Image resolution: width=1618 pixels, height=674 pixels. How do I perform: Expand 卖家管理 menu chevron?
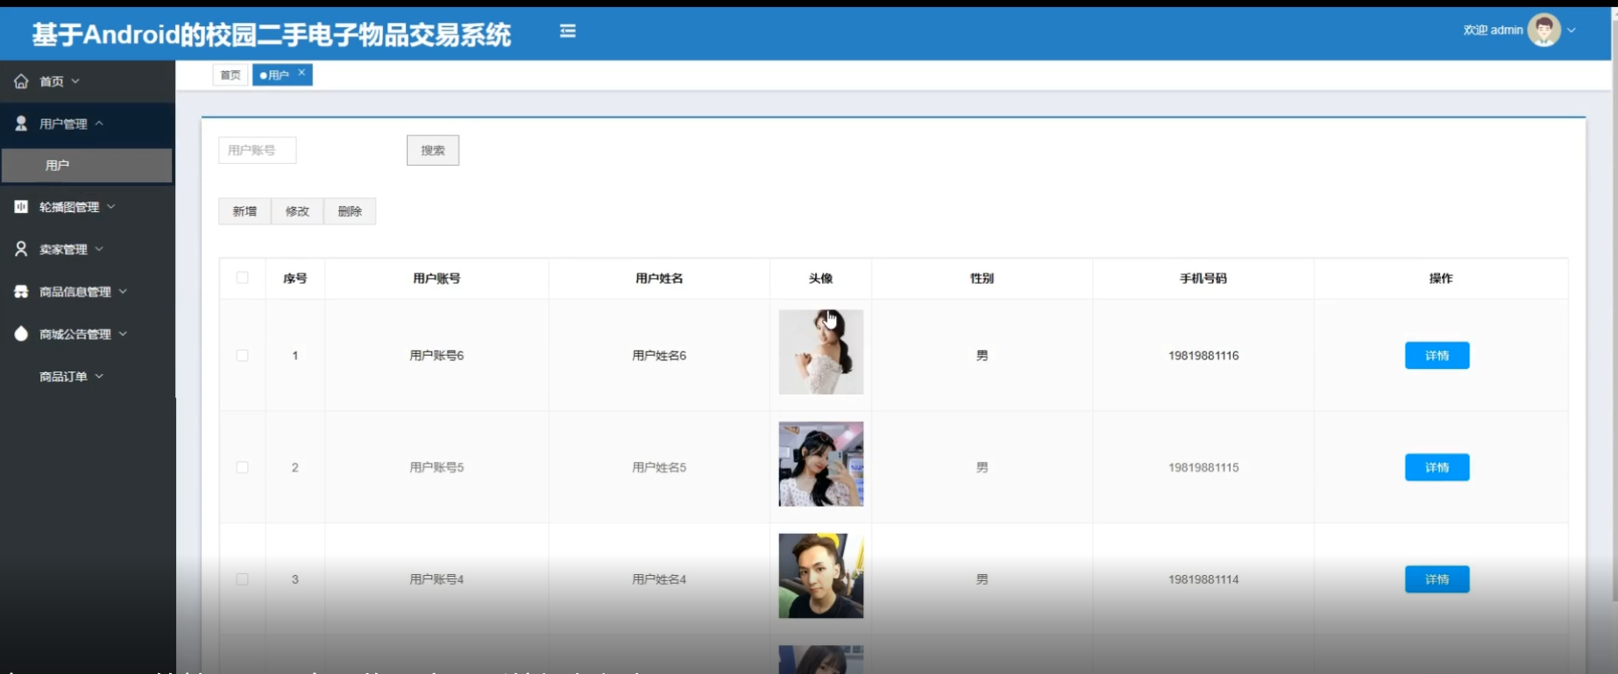coord(99,249)
